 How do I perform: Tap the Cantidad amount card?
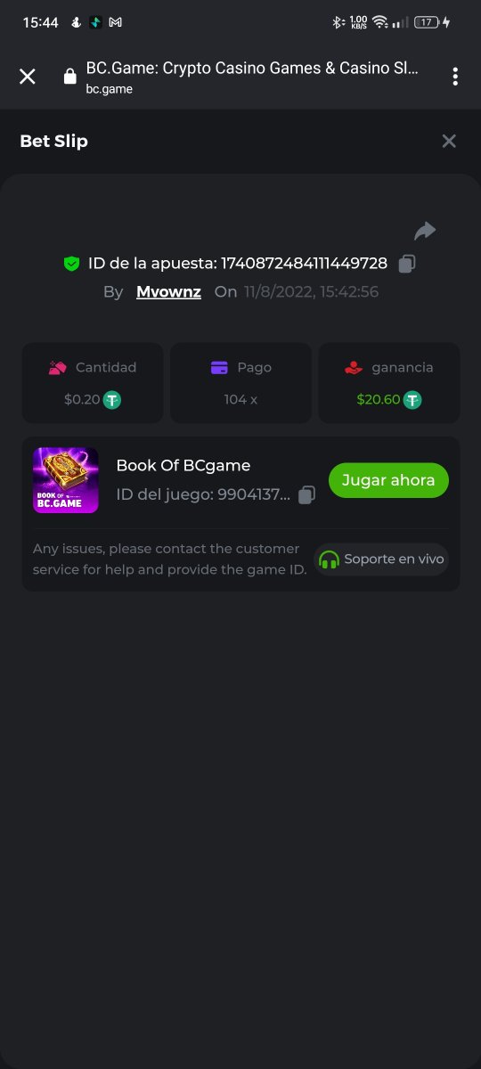[x=93, y=383]
